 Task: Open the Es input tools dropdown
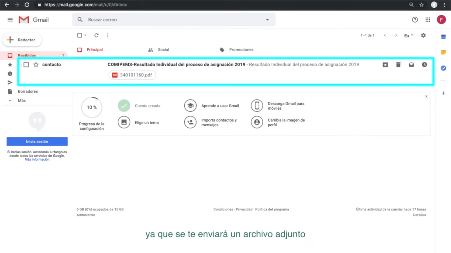point(408,35)
